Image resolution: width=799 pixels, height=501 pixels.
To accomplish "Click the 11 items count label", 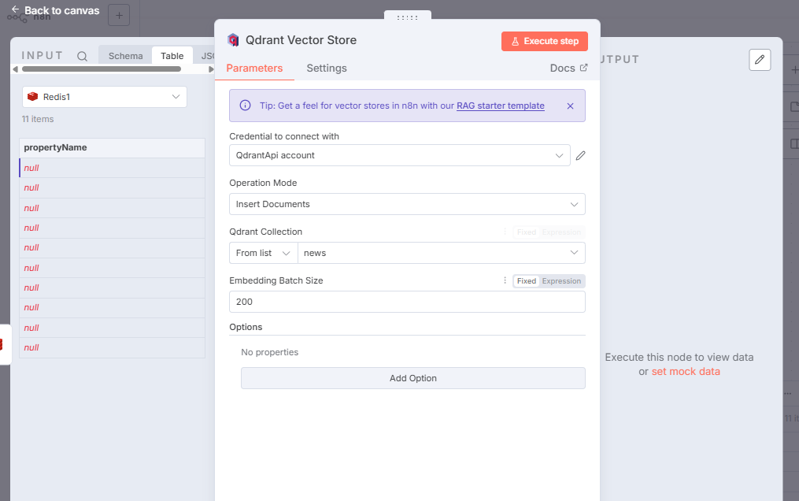I will coord(38,119).
